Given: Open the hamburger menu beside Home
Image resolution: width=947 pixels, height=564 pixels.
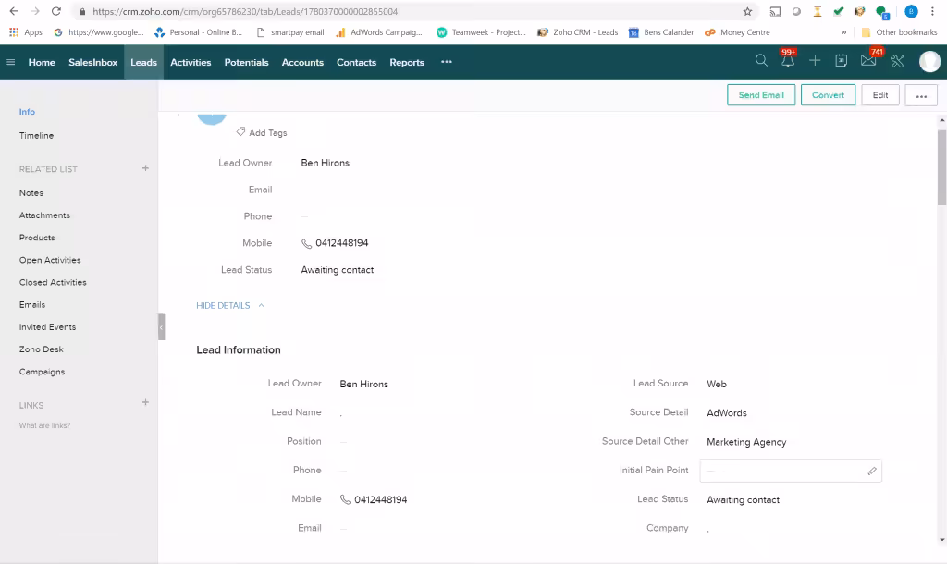Looking at the screenshot, I should pos(11,63).
